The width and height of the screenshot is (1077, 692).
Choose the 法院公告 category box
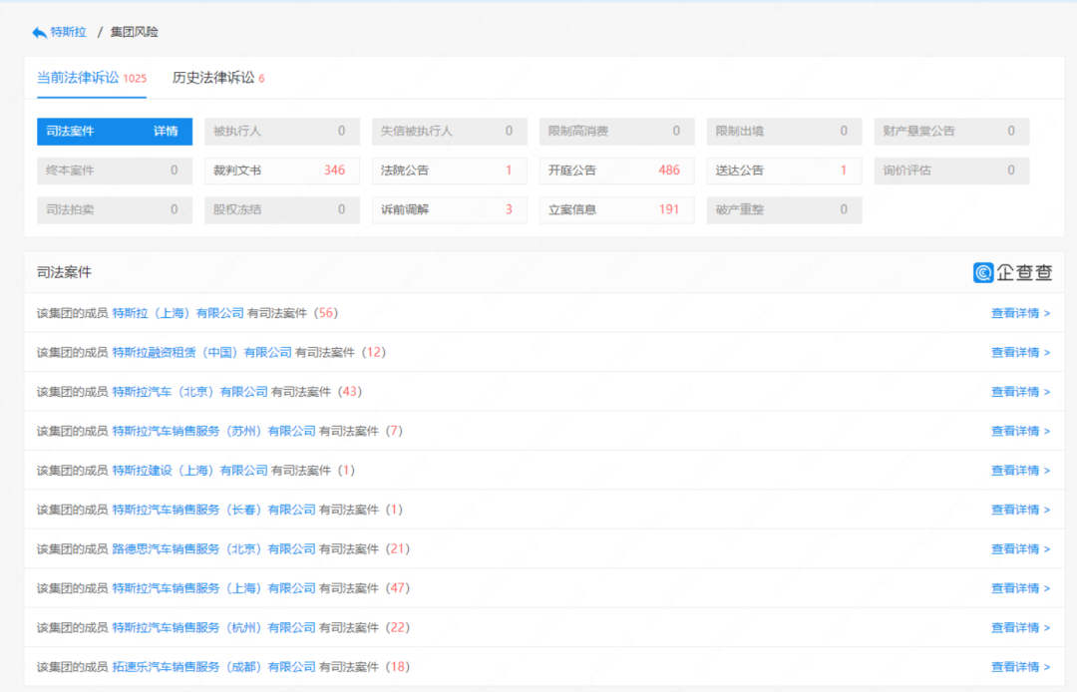click(x=449, y=171)
